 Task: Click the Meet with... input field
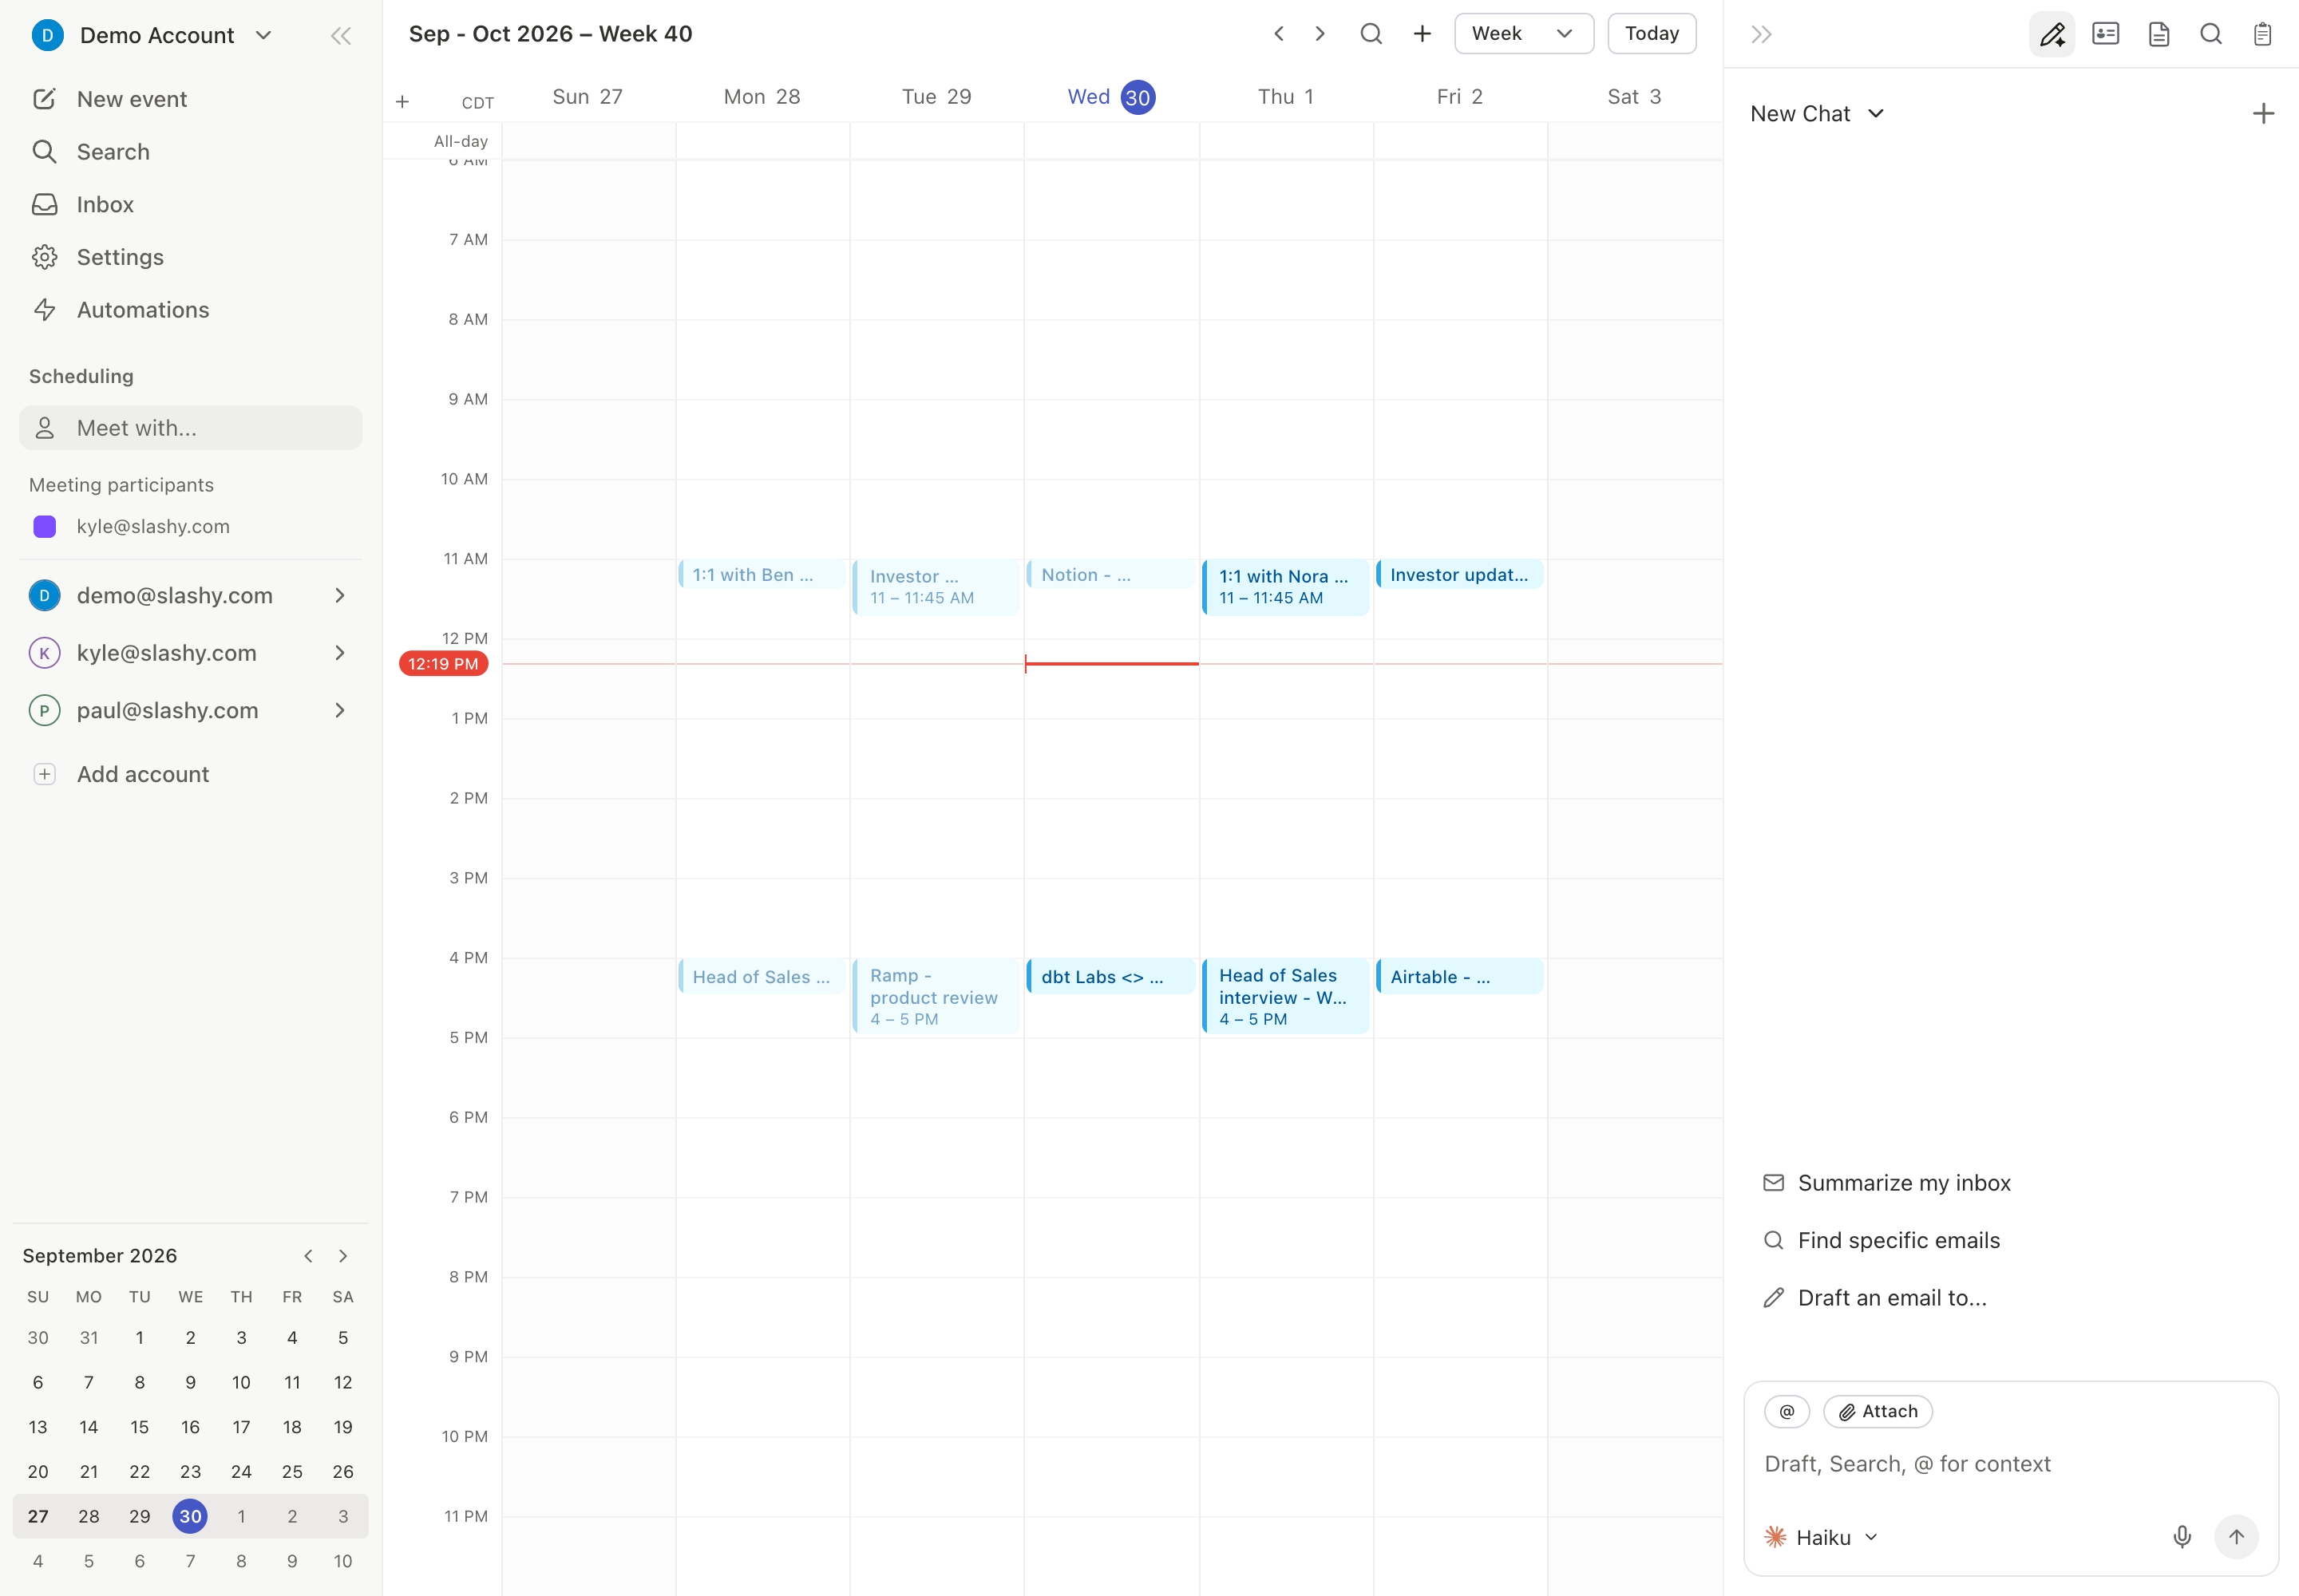190,428
